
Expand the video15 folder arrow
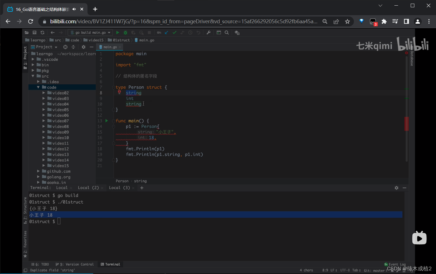(x=44, y=166)
